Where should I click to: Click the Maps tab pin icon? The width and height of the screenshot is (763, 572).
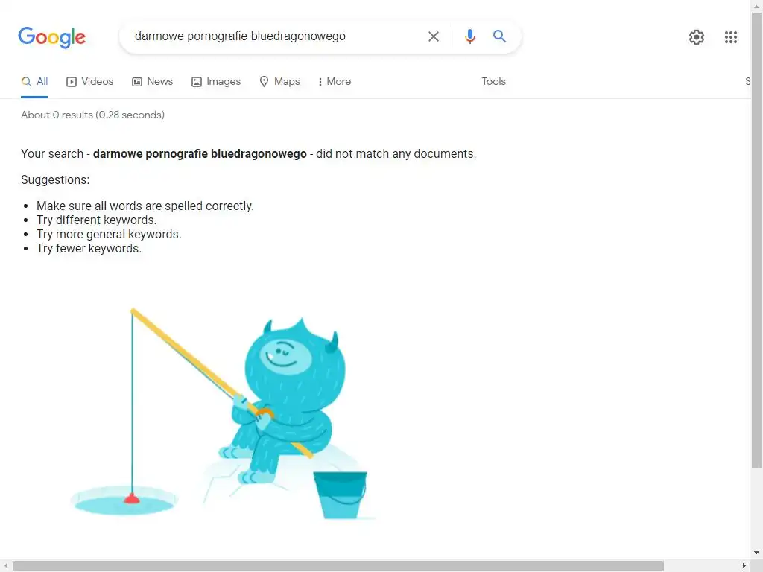(264, 82)
